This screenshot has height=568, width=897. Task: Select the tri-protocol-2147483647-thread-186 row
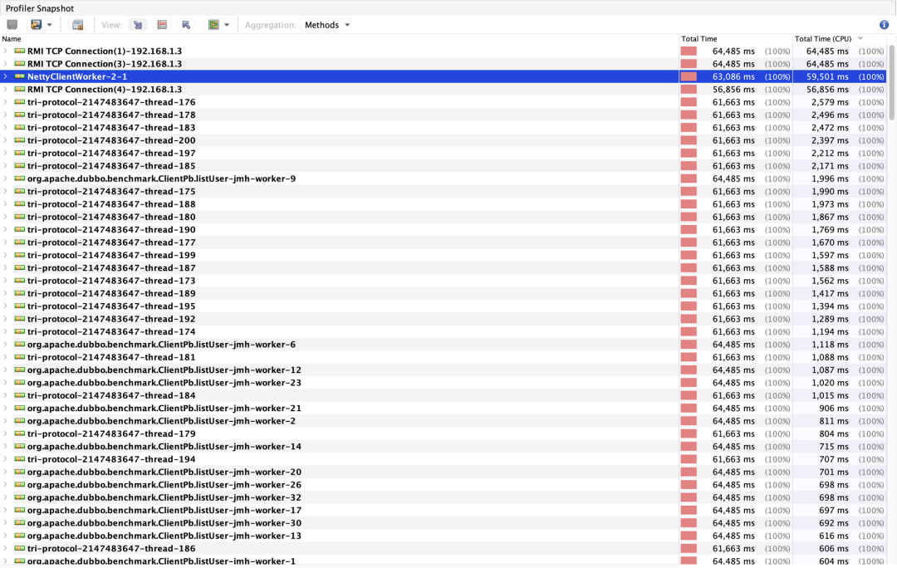pyautogui.click(x=444, y=549)
